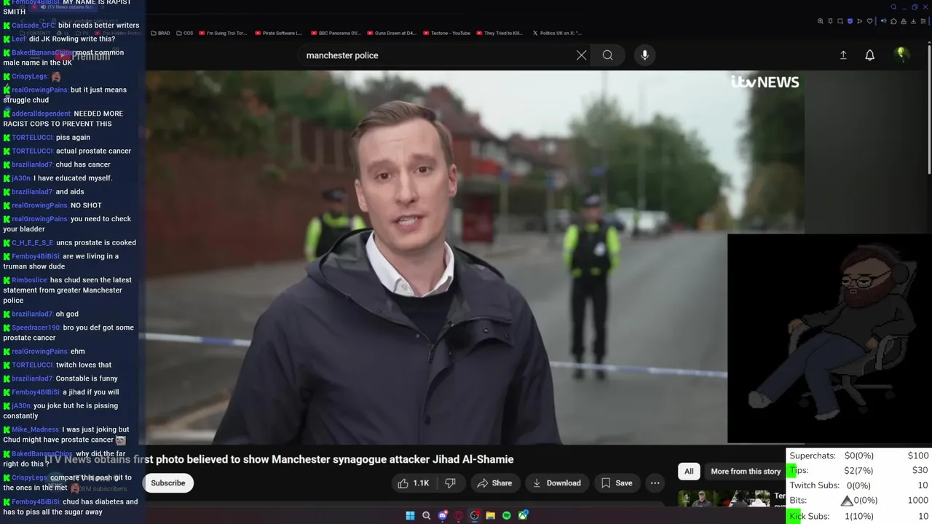Click Rimboslice's chat username

click(29, 280)
